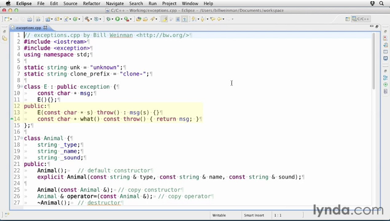Toggle Block Selection mode

pyautogui.click(x=178, y=19)
